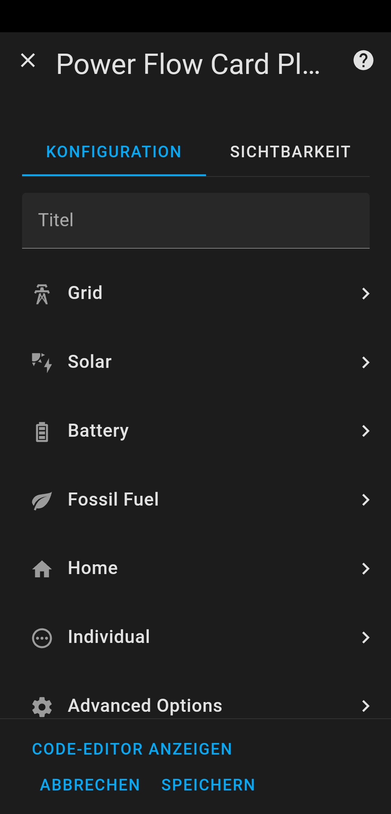This screenshot has width=391, height=814.
Task: Expand the Battery section chevron
Action: coord(366,431)
